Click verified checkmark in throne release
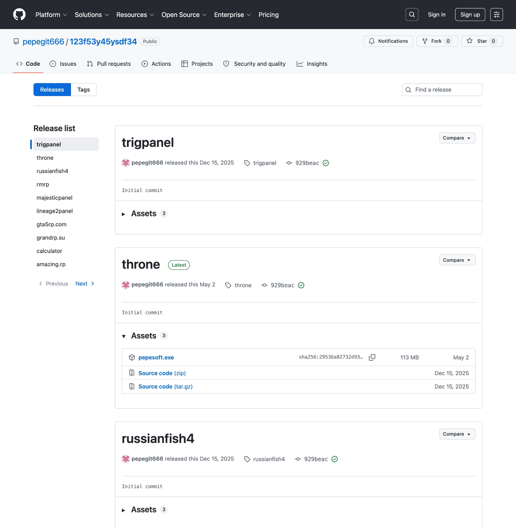The height and width of the screenshot is (529, 516). click(301, 285)
